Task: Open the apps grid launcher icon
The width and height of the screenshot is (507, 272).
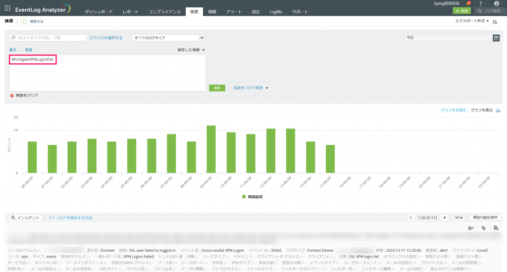Action: (x=7, y=8)
